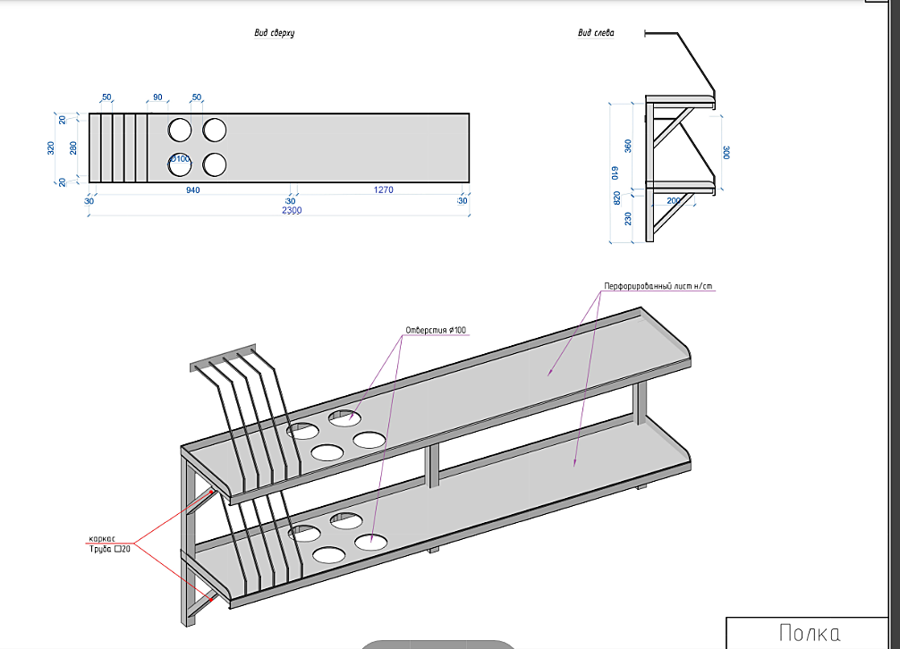
Task: Select the "Отверстия ø100" callout text
Action: tap(436, 331)
